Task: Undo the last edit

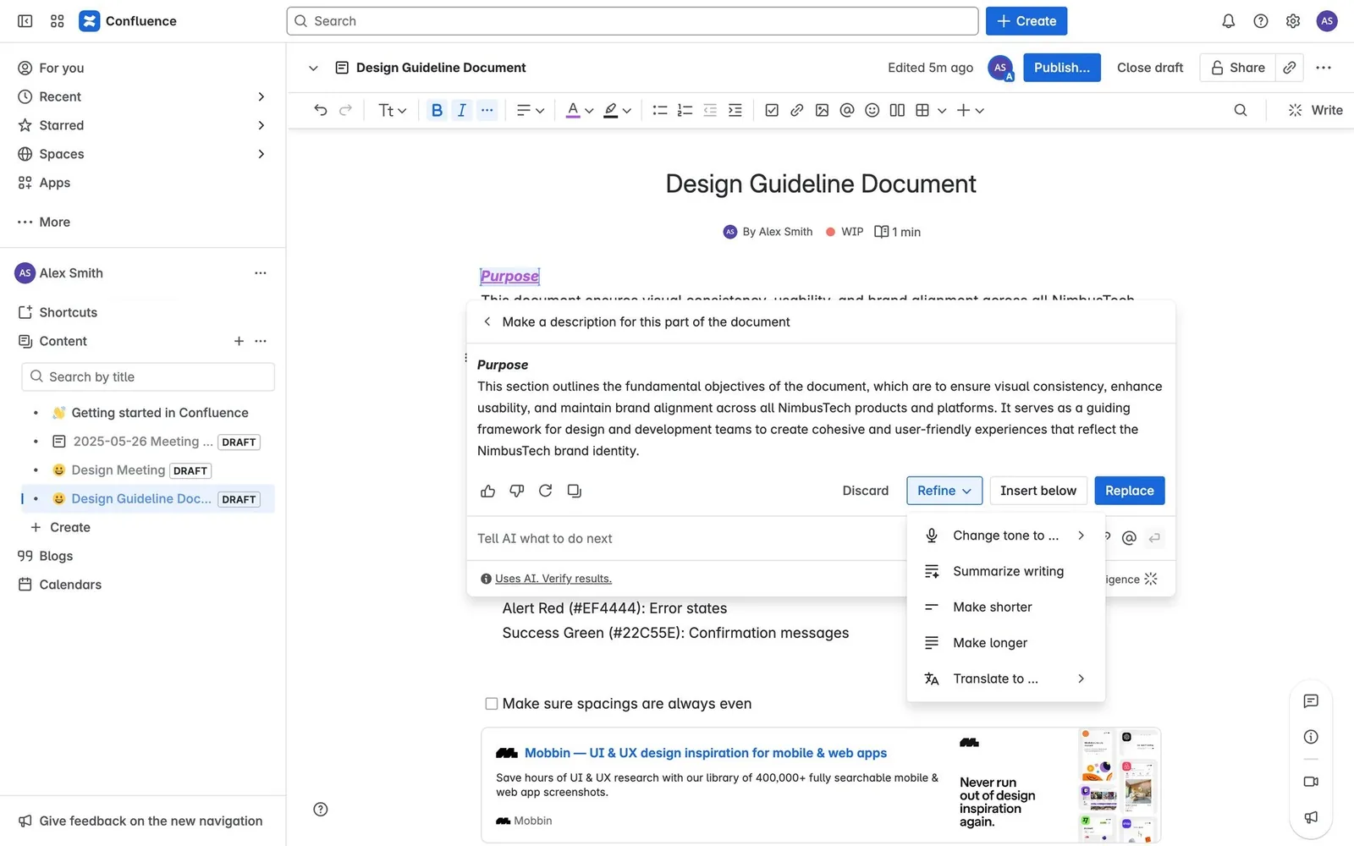Action: point(320,110)
